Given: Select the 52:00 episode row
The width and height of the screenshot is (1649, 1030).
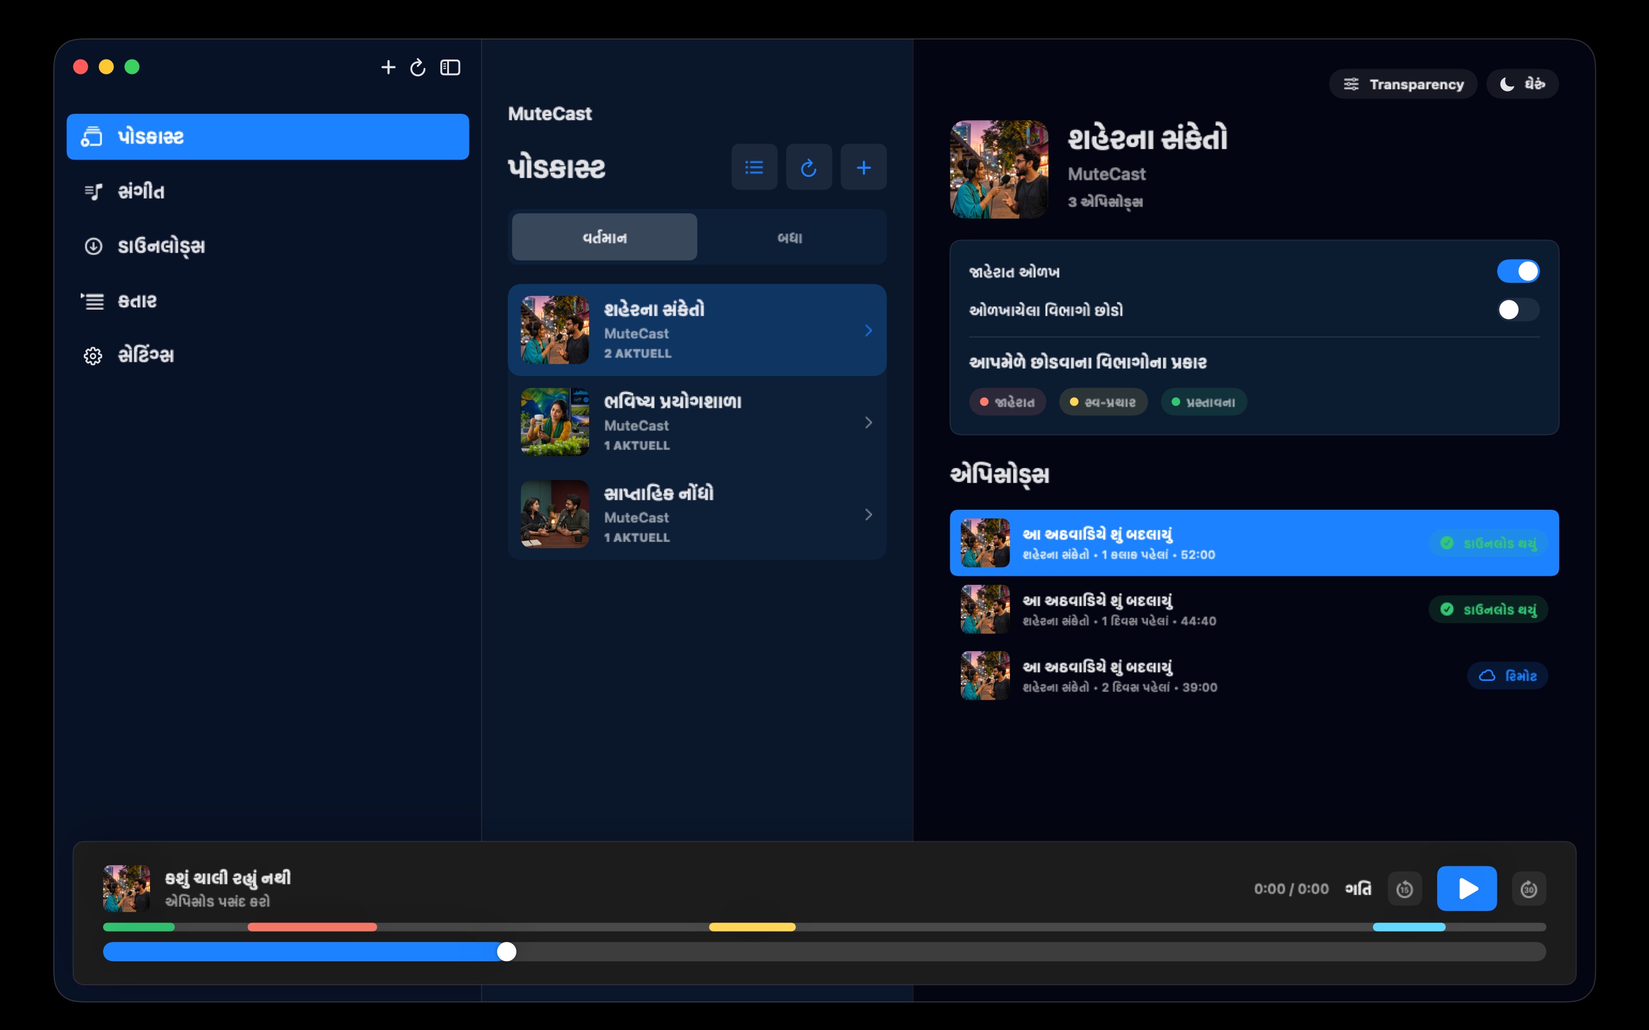Looking at the screenshot, I should [x=1254, y=543].
